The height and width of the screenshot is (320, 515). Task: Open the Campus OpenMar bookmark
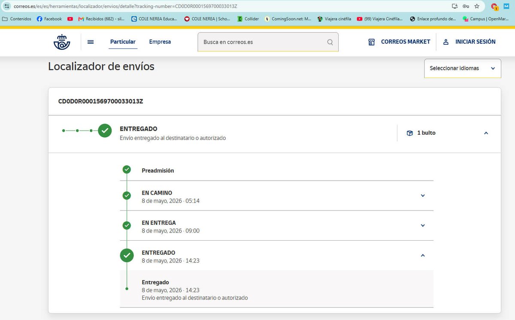(x=485, y=19)
